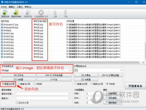This screenshot has width=146, height=110.
Task: Expand the 替换为 (replace with) dropdown
Action: coord(69,98)
